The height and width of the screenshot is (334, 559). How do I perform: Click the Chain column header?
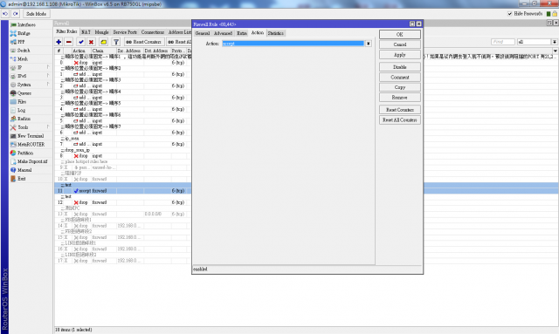[x=103, y=51]
